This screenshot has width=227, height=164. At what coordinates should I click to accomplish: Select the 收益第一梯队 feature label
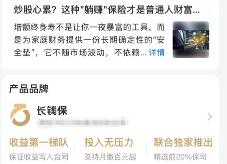click(39, 142)
